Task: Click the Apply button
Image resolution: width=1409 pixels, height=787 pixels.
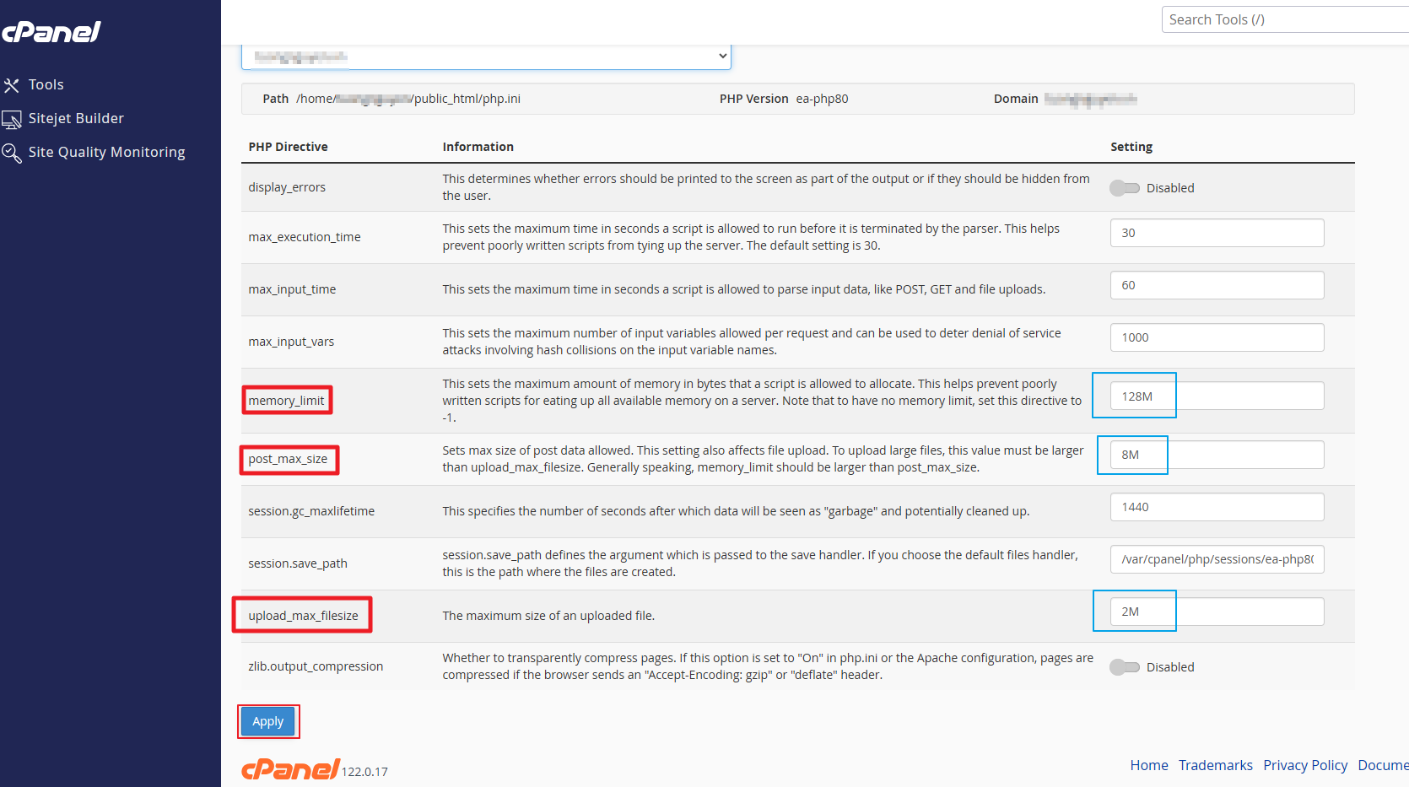Action: pyautogui.click(x=268, y=721)
